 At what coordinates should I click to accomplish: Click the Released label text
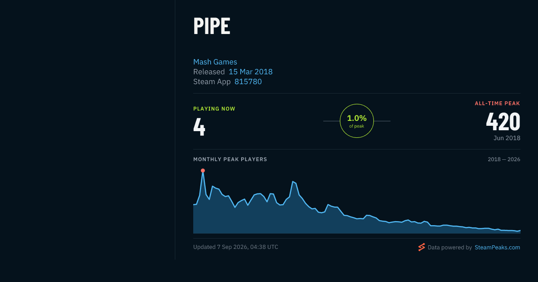[x=209, y=72]
